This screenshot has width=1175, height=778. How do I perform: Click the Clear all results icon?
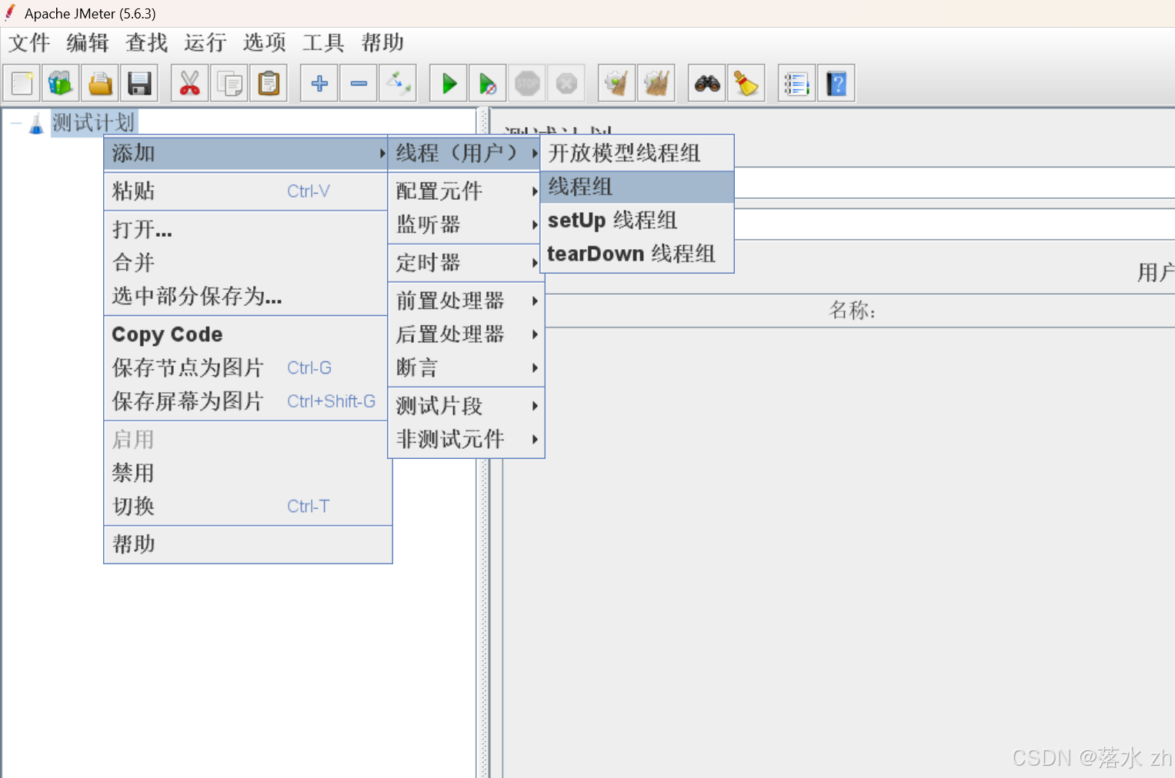click(x=656, y=83)
